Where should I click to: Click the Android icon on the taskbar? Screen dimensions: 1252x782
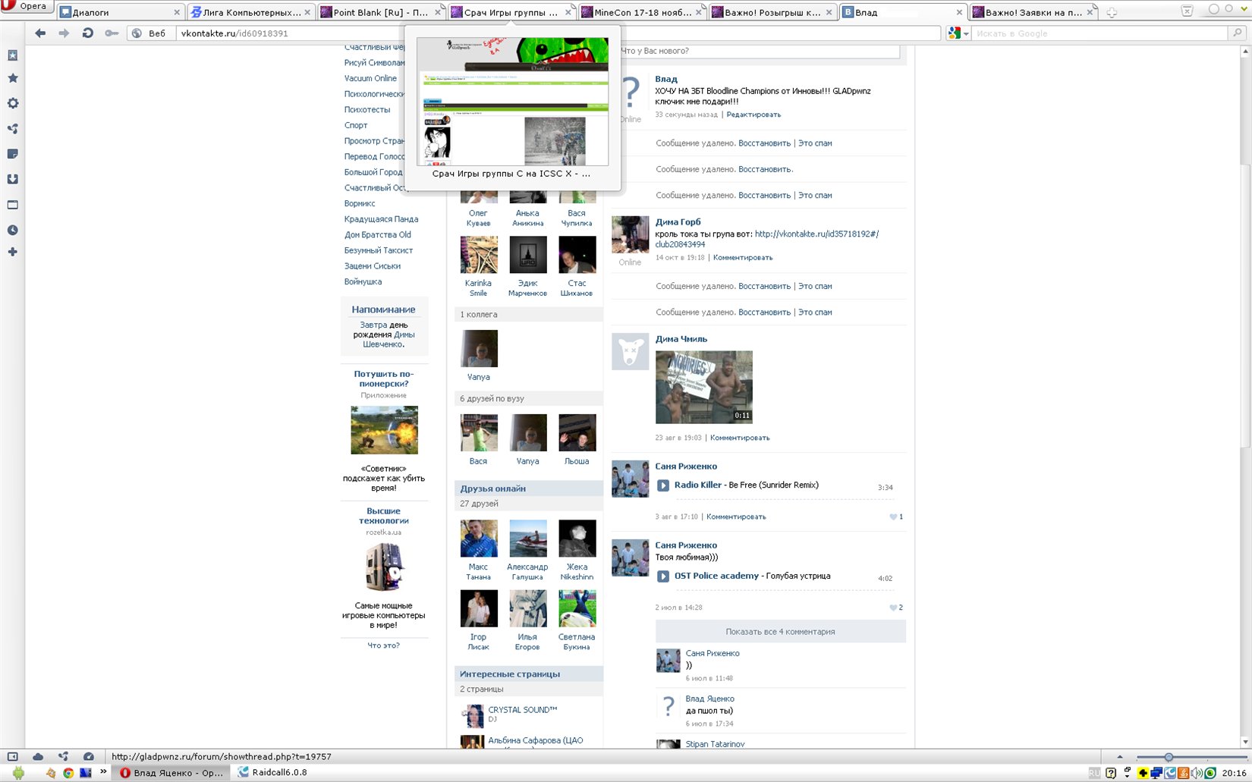click(18, 773)
